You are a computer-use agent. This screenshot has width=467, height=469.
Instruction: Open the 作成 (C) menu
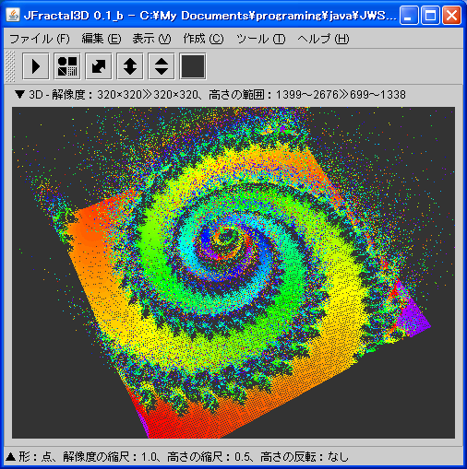tap(203, 39)
